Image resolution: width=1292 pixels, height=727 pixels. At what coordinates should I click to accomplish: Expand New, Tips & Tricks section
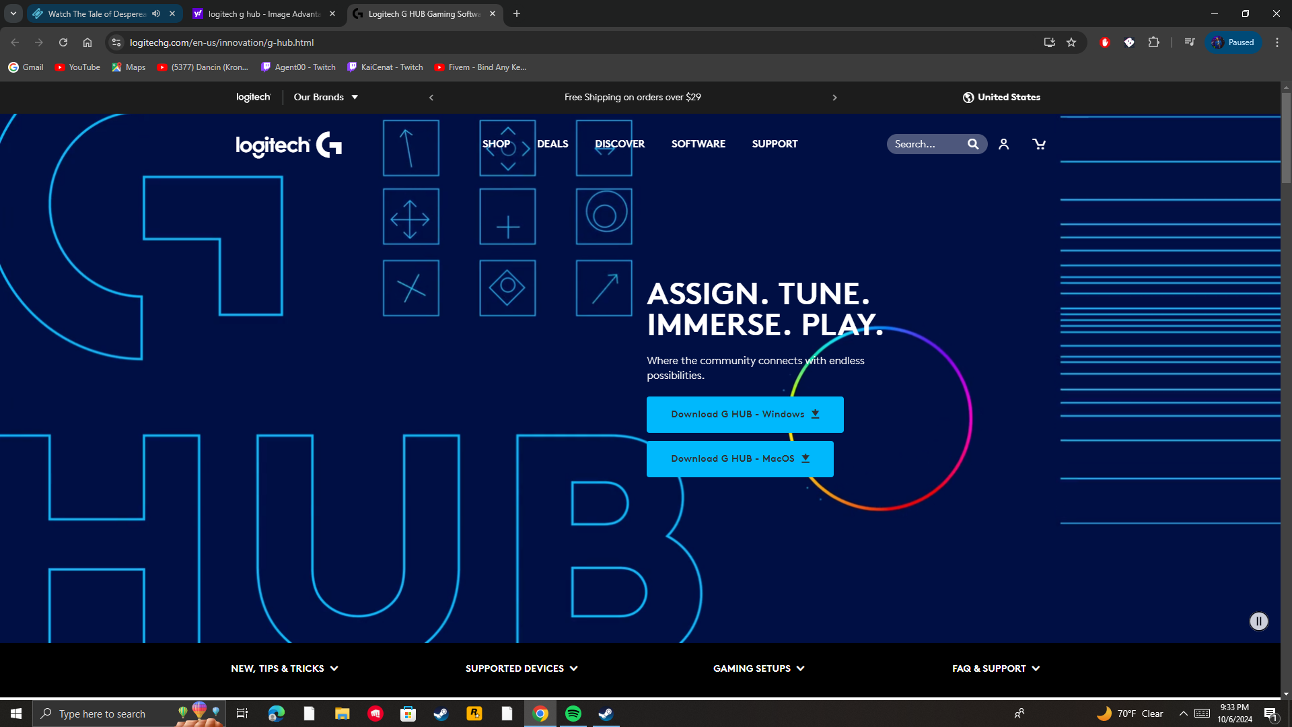284,668
